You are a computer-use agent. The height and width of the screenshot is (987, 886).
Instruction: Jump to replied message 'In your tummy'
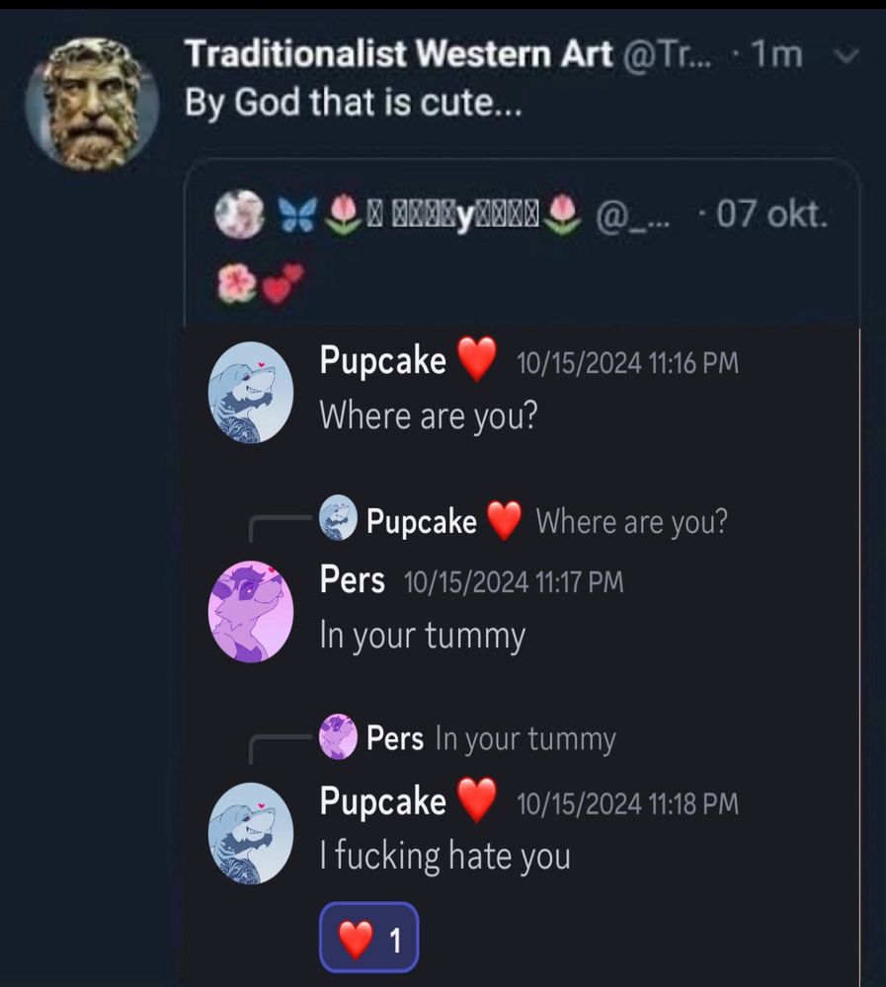(x=525, y=738)
